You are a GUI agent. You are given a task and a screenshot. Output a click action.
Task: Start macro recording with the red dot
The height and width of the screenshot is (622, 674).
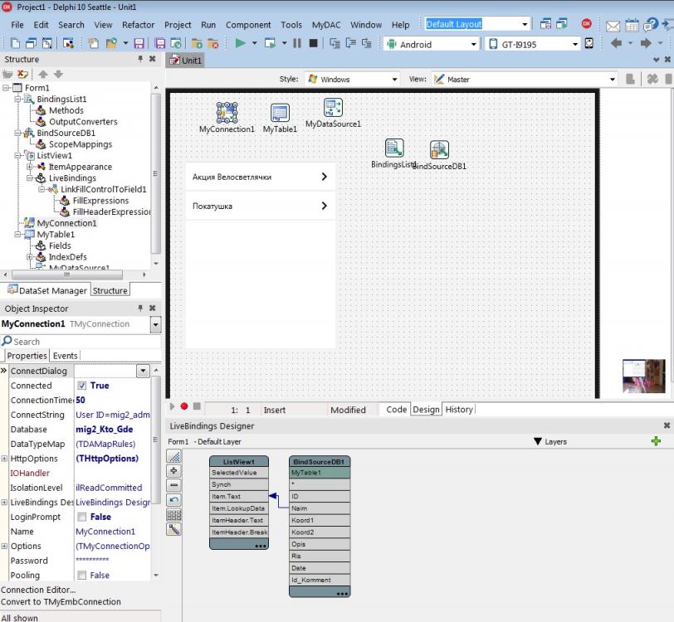tap(184, 406)
